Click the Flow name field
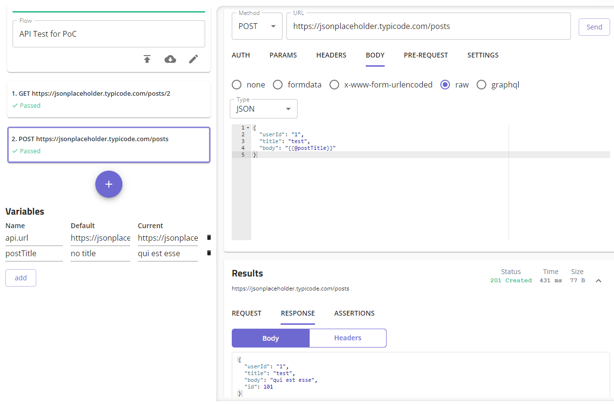 coord(109,34)
